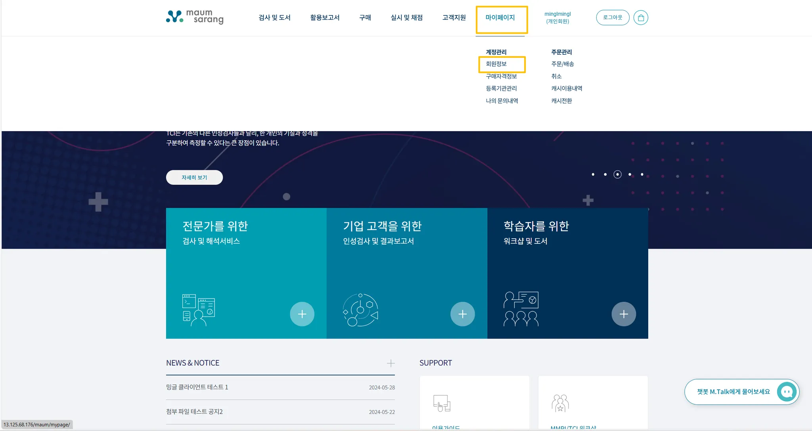
Task: Expand NEWS & NOTICE with plus
Action: [x=391, y=363]
